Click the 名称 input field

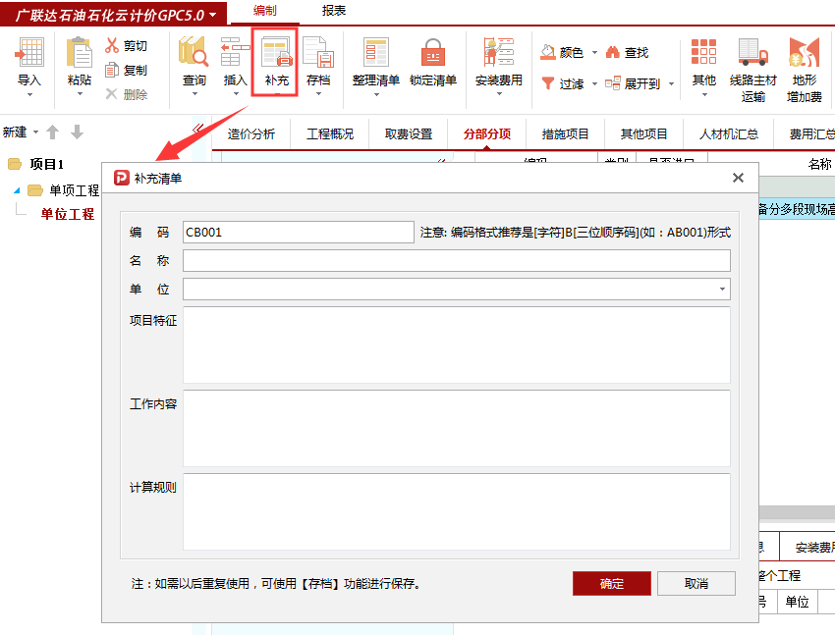456,260
